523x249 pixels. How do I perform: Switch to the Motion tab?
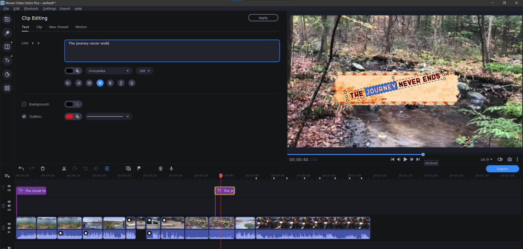(81, 27)
